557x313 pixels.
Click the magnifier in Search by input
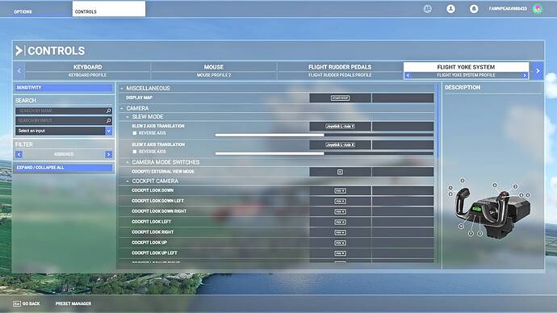tap(109, 121)
